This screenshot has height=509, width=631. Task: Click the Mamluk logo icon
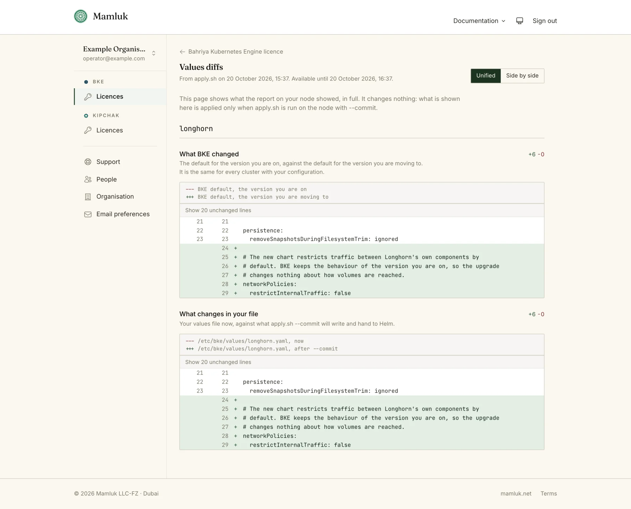(x=81, y=16)
